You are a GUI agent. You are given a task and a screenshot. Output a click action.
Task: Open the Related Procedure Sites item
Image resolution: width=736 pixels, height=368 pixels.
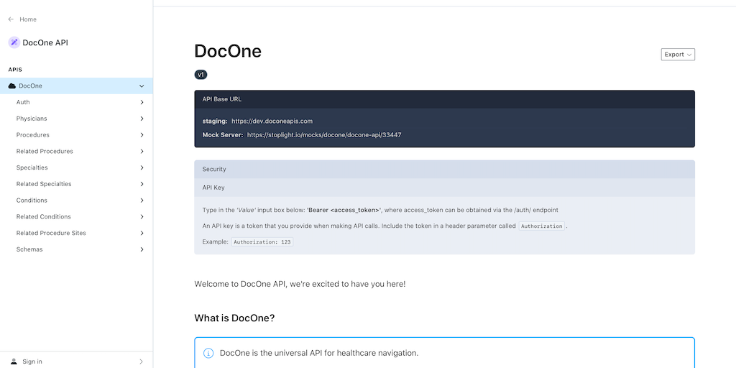(x=76, y=234)
